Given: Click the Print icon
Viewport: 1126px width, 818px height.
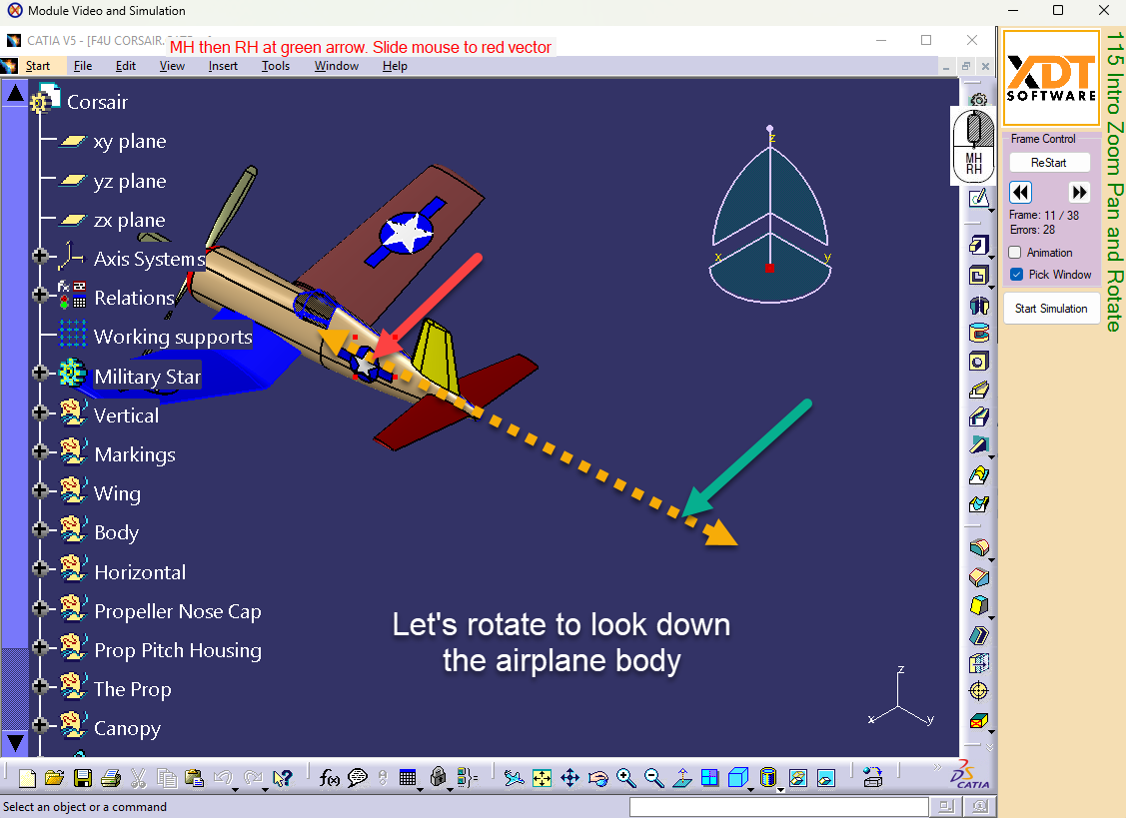Looking at the screenshot, I should tap(111, 778).
